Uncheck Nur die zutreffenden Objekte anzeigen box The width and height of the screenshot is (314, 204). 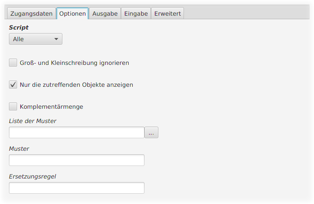pyautogui.click(x=13, y=85)
